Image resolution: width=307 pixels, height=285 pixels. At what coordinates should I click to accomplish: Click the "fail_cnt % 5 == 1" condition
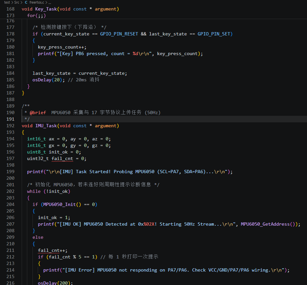pos(72,257)
